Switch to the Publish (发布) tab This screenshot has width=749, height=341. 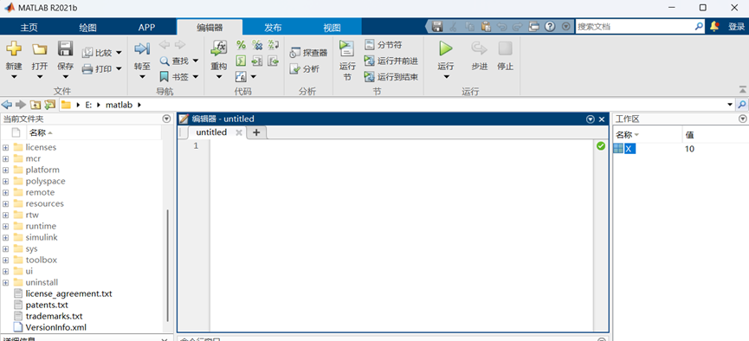click(273, 27)
